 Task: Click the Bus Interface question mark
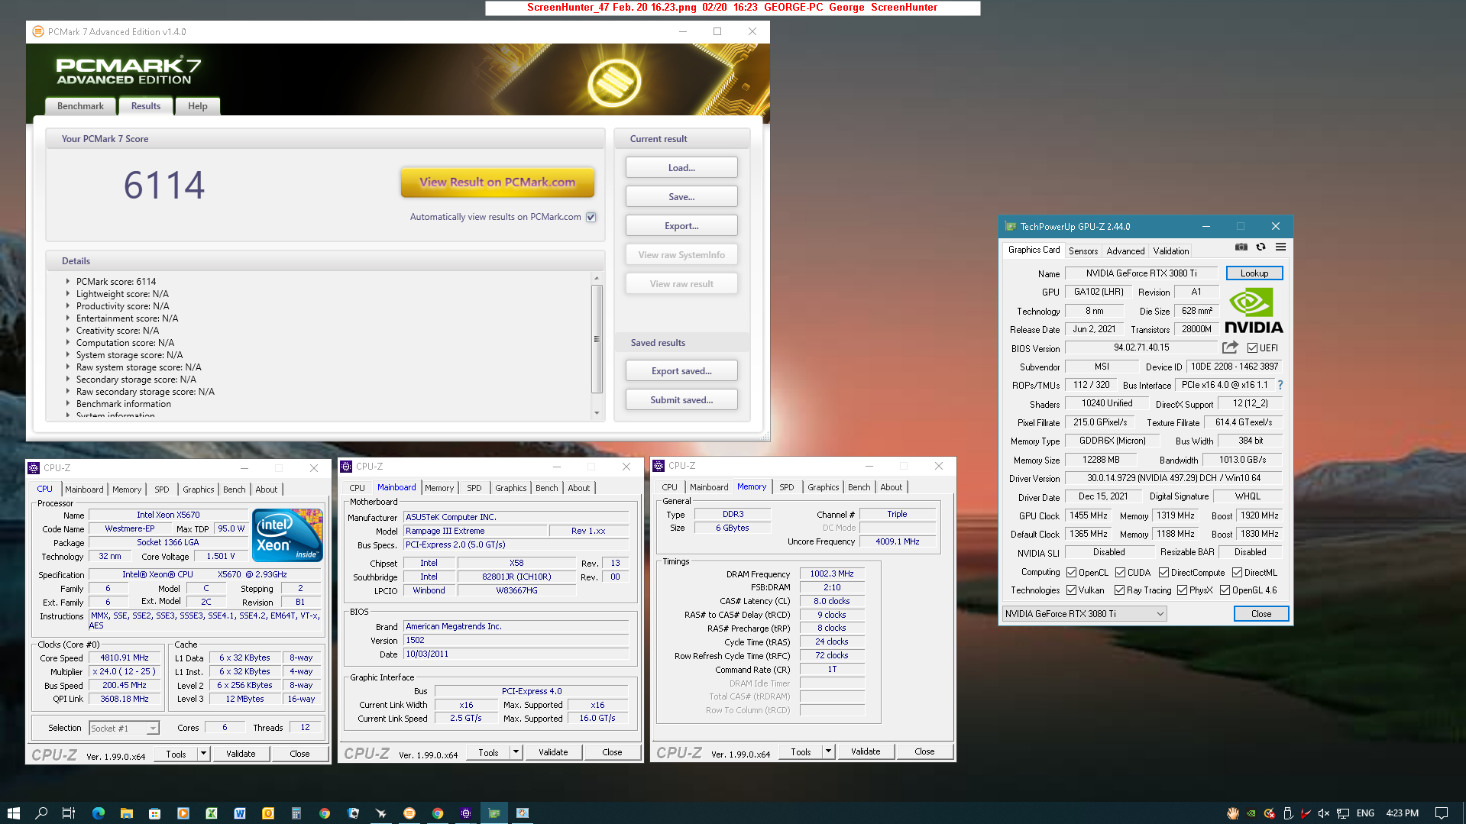tap(1280, 385)
